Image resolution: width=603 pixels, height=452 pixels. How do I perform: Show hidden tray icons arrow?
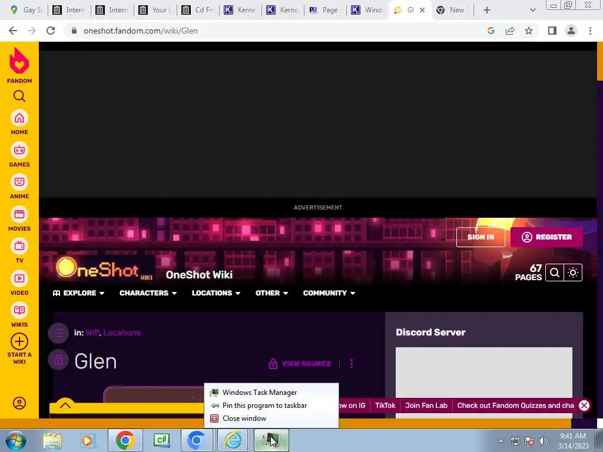tap(501, 441)
